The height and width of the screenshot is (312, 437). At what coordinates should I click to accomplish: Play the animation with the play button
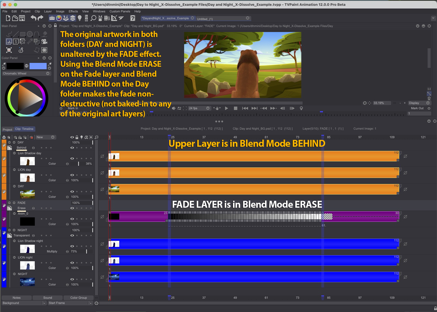click(226, 108)
